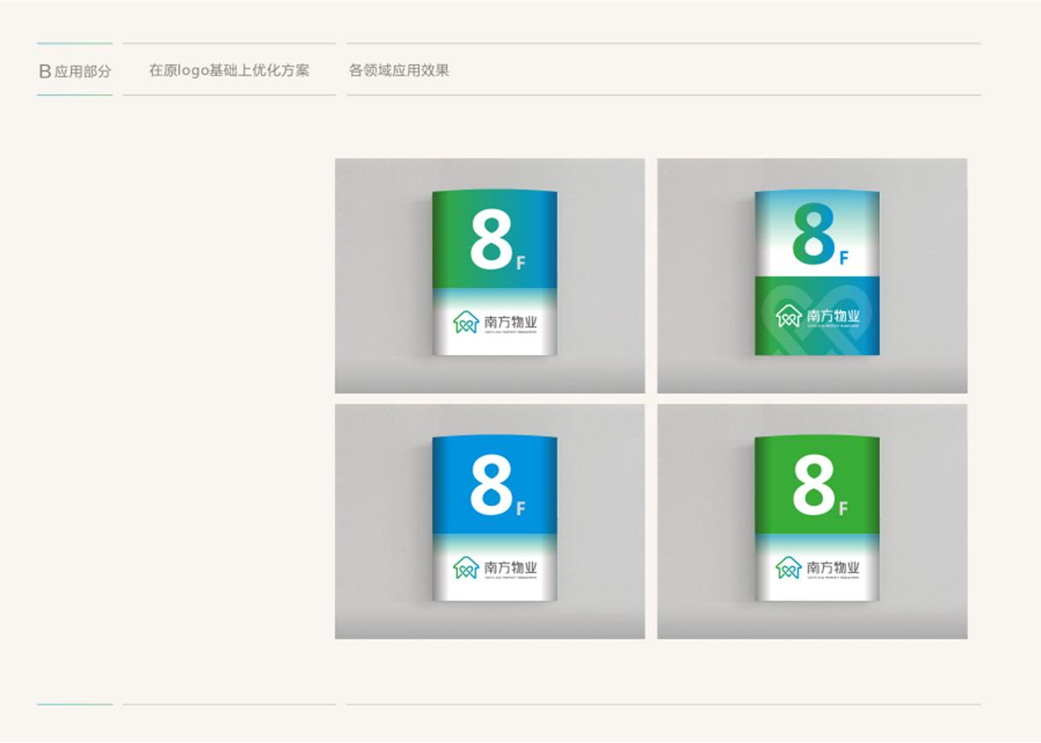Screen dimensions: 1041x743
Task: Open the 'B 应用部分' section header
Action: tap(75, 71)
